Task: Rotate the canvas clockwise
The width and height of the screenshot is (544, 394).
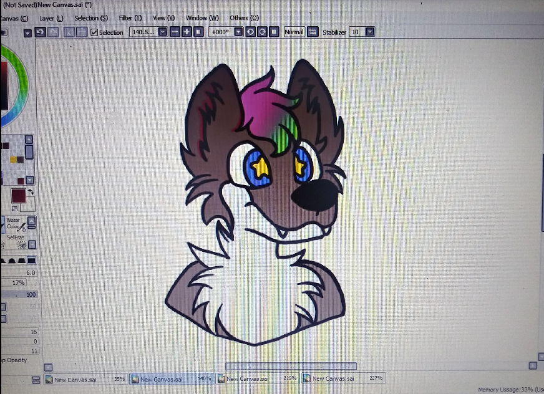Action: tap(262, 32)
